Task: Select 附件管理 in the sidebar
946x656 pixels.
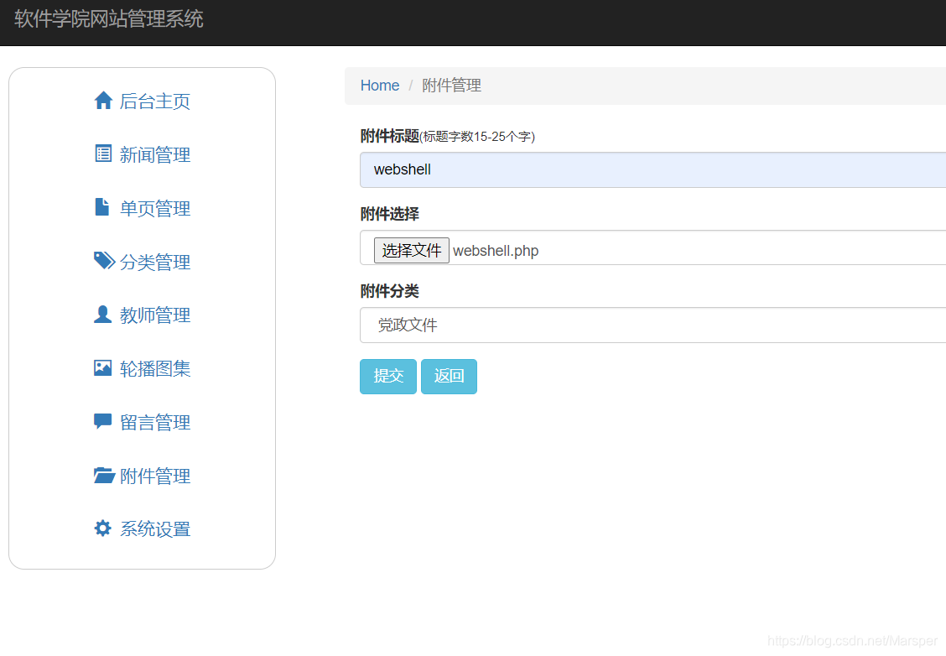Action: click(x=154, y=476)
